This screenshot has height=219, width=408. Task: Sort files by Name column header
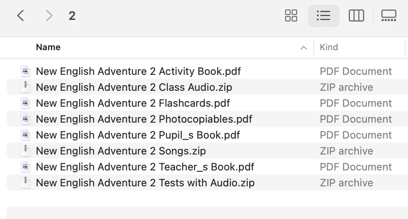(48, 47)
